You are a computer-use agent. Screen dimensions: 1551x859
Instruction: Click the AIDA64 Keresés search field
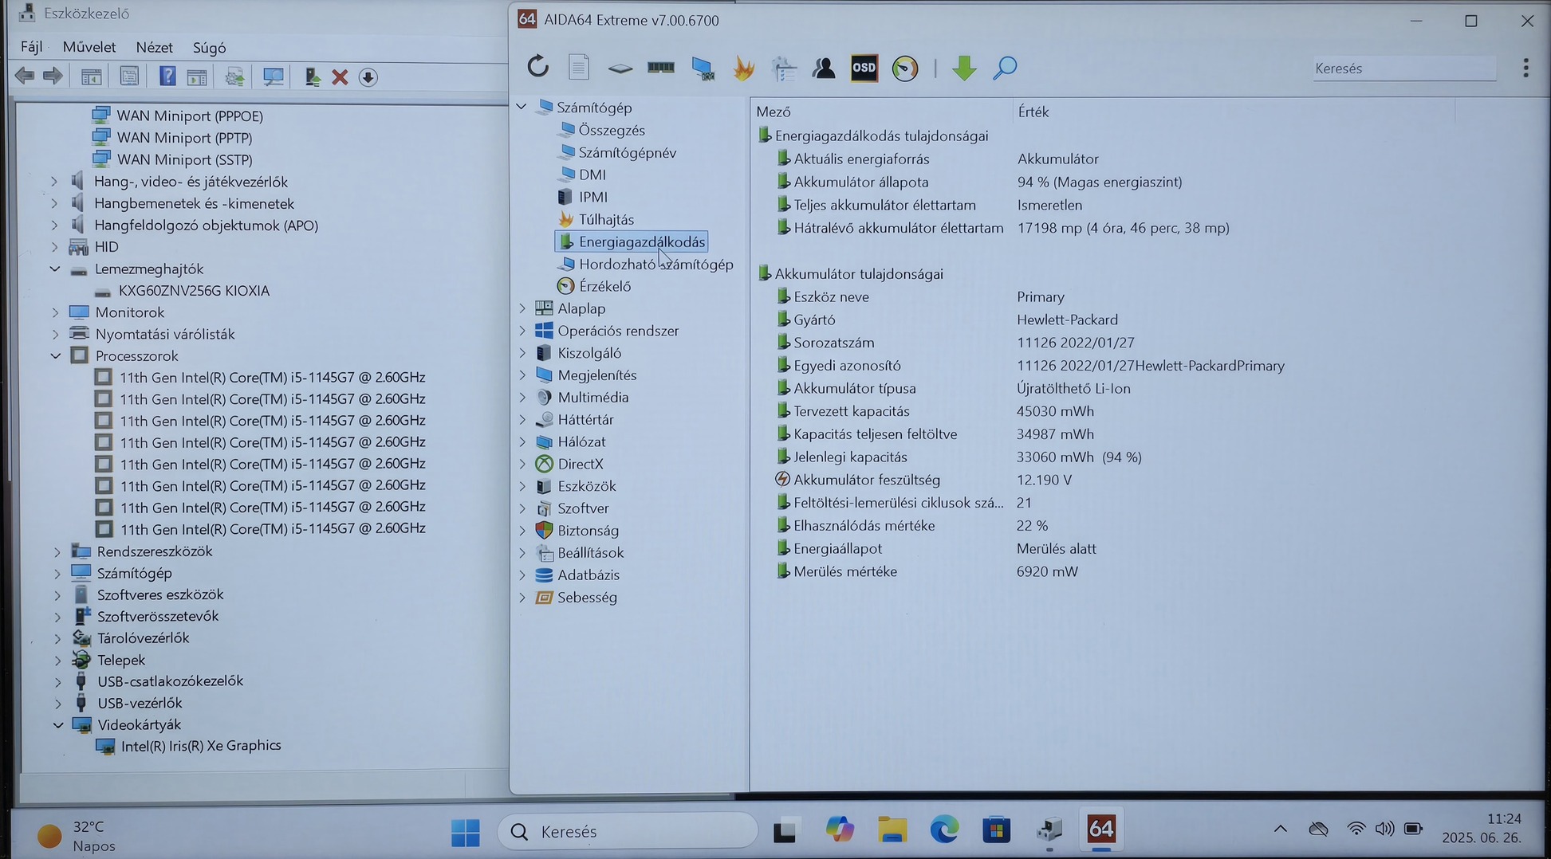tap(1404, 69)
